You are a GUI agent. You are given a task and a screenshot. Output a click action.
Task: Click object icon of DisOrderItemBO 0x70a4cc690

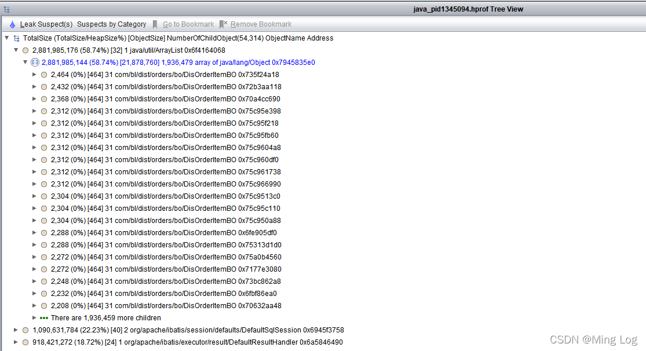[x=44, y=99]
